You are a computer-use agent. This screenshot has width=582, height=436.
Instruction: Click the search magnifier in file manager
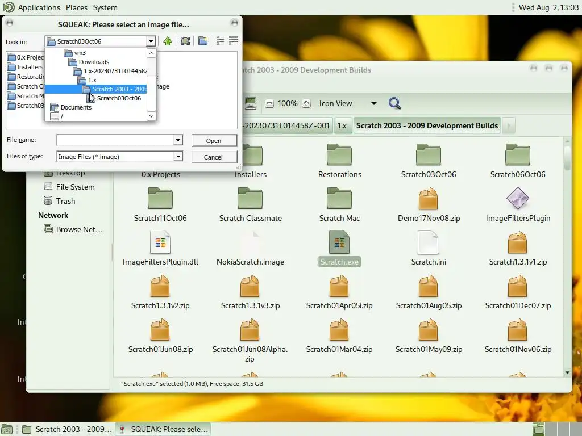pyautogui.click(x=394, y=103)
